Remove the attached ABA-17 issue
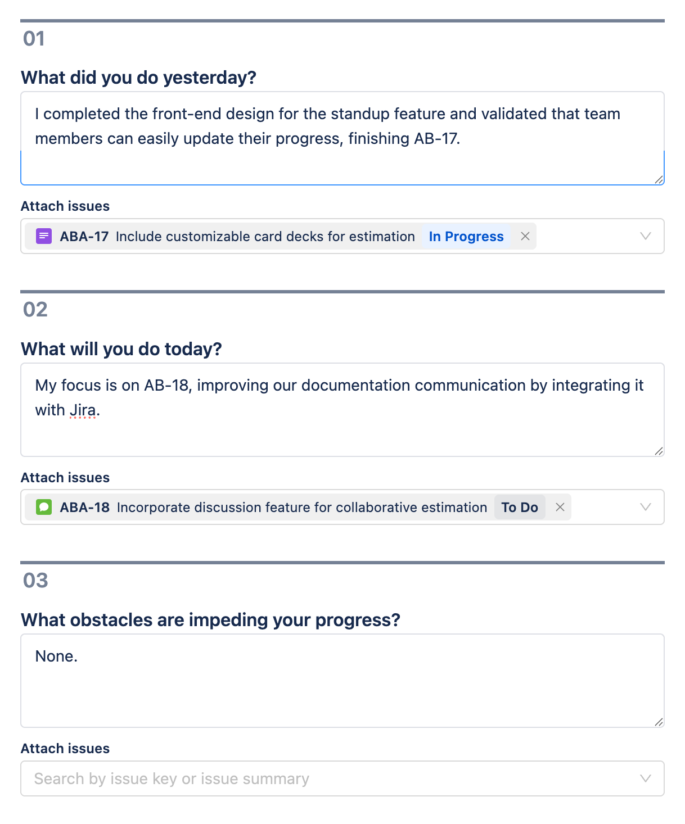Image resolution: width=685 pixels, height=824 pixels. click(x=525, y=236)
